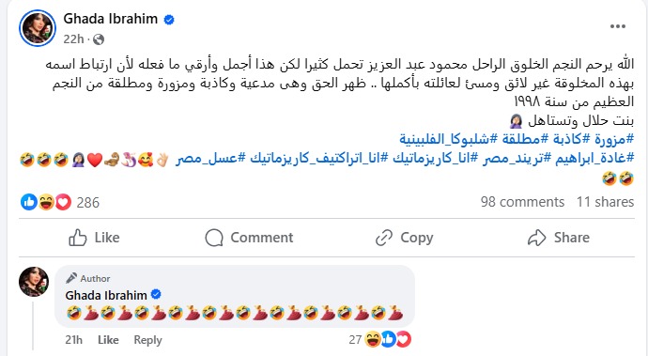
Task: Open the three-dot post options menu
Action: click(x=617, y=26)
